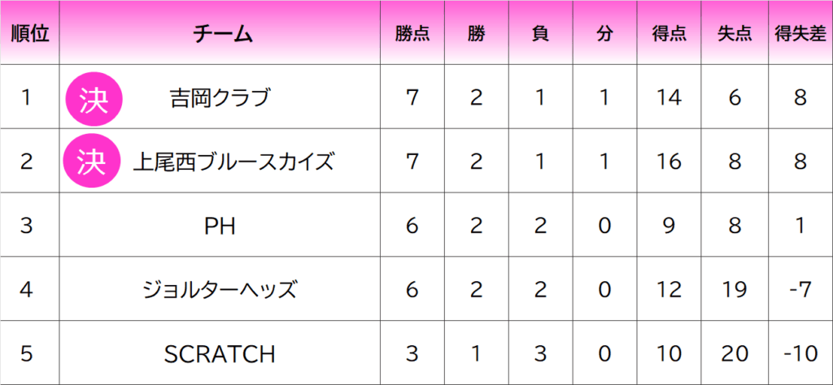This screenshot has width=833, height=385.
Task: Click the チーム column header
Action: pos(223,34)
